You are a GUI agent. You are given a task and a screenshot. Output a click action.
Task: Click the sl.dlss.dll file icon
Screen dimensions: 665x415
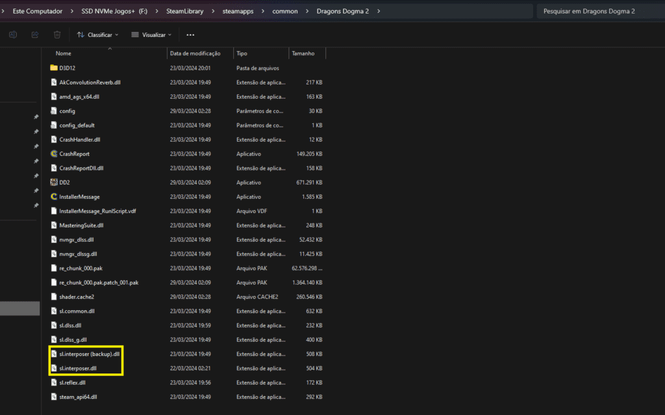click(54, 325)
